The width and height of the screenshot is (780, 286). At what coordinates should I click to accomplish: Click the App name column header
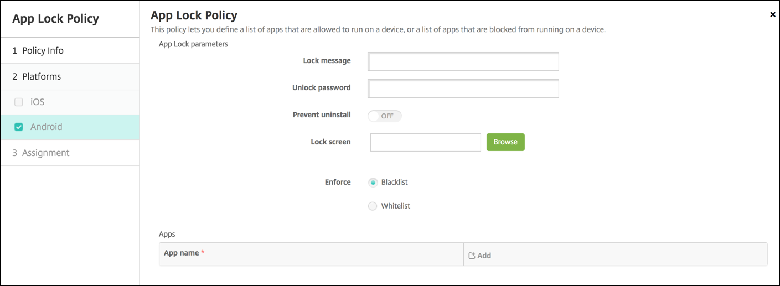(181, 253)
